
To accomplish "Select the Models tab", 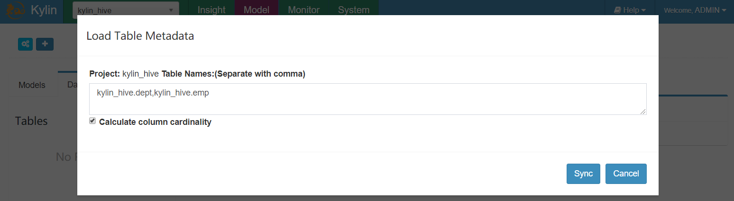I will tap(32, 85).
